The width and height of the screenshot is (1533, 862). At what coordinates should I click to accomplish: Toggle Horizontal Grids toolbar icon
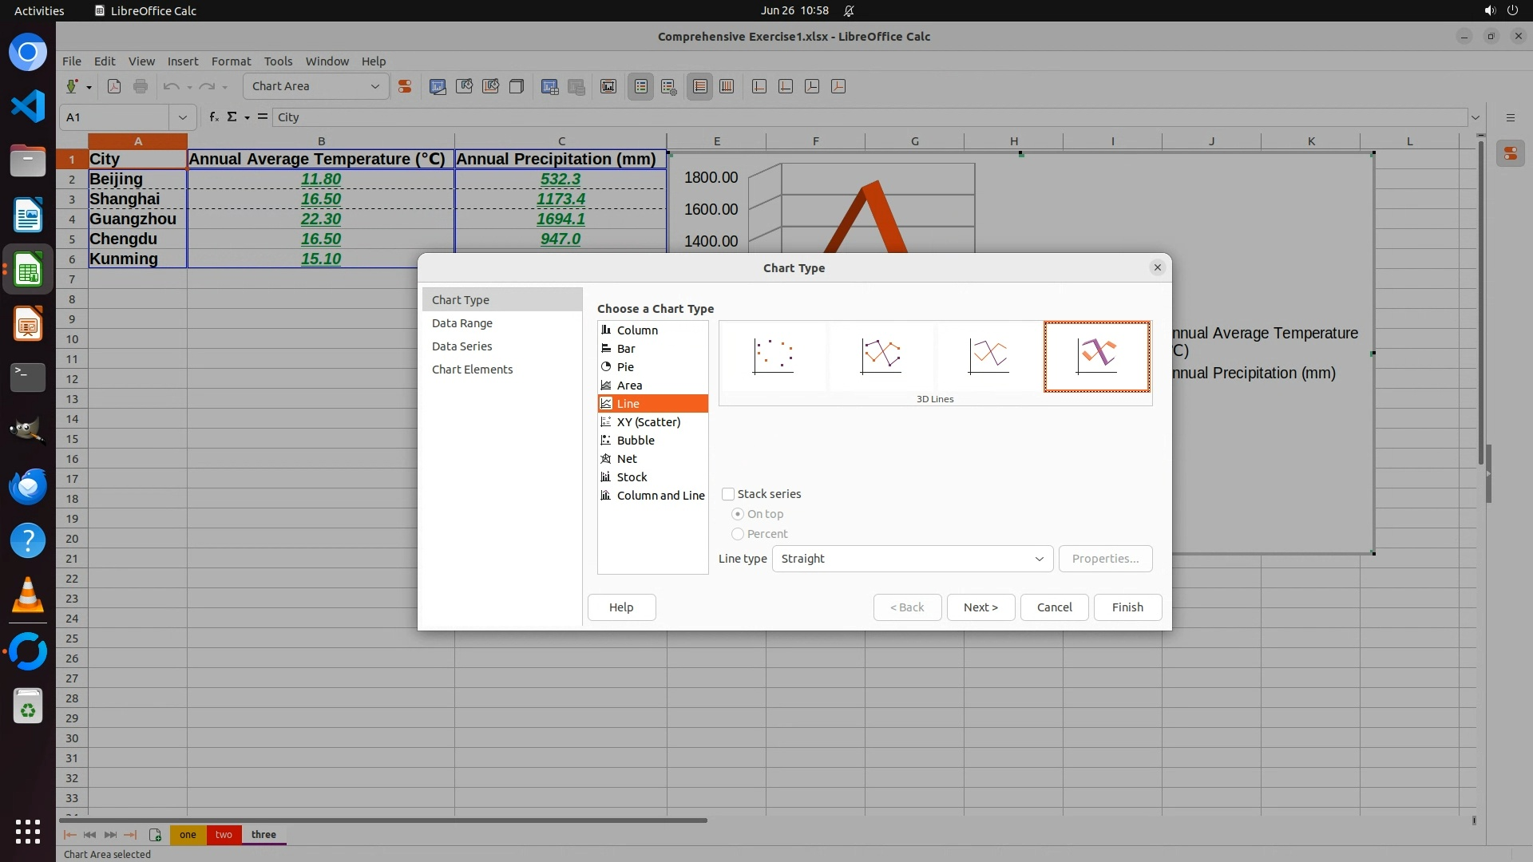[x=700, y=86]
